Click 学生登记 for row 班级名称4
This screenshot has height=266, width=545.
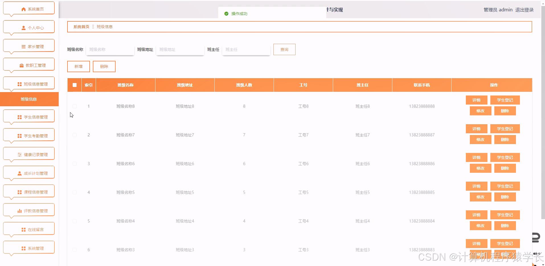[505, 215]
